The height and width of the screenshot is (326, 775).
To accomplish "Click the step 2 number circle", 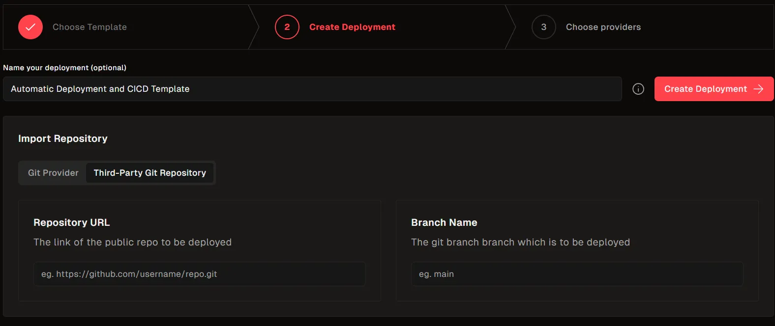I will pos(287,27).
